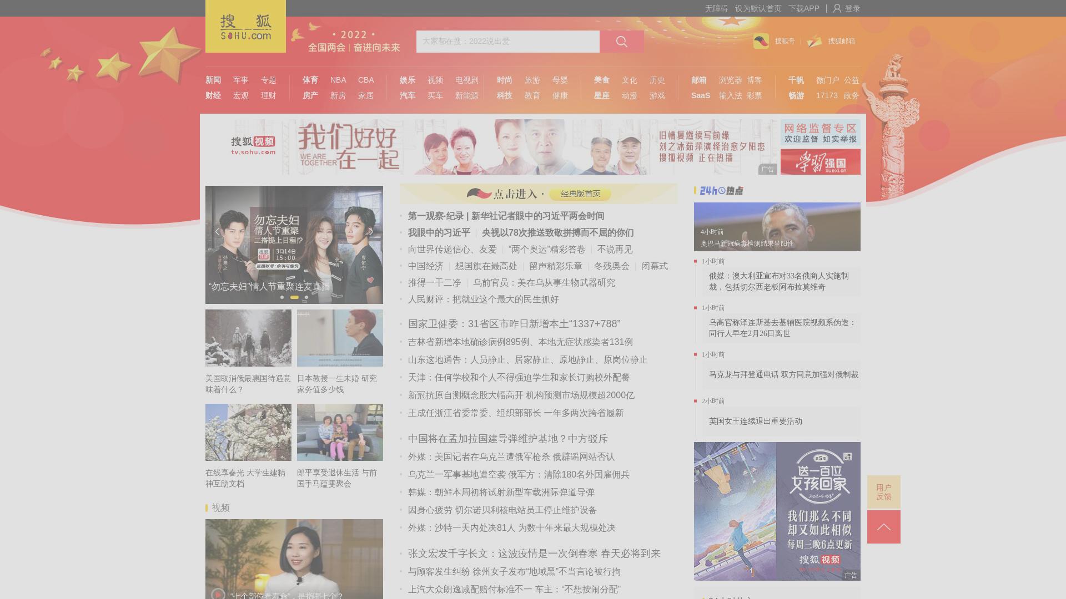The height and width of the screenshot is (599, 1066).
Task: Open 吉林省新增本地确诊病例895例 article
Action: [520, 342]
